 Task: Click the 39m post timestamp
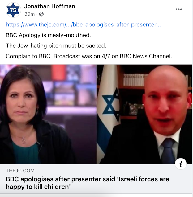(x=29, y=14)
